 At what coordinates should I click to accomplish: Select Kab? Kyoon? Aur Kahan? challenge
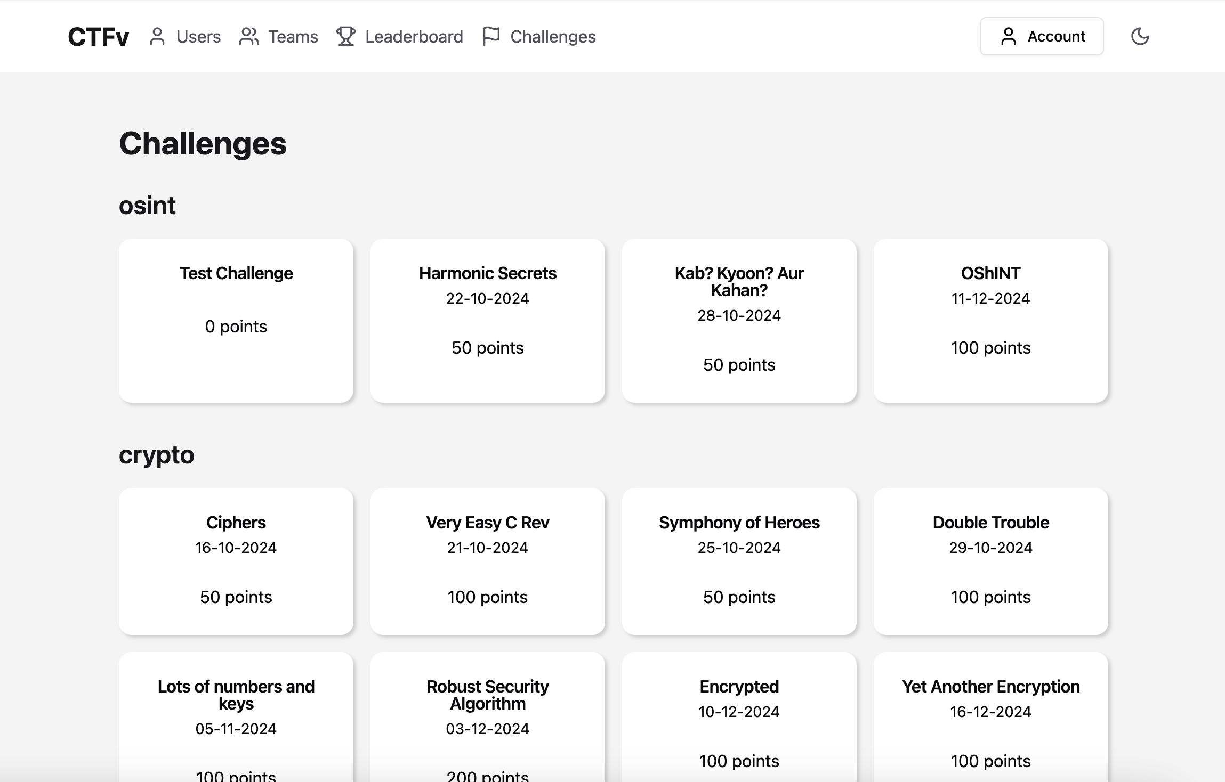tap(739, 320)
